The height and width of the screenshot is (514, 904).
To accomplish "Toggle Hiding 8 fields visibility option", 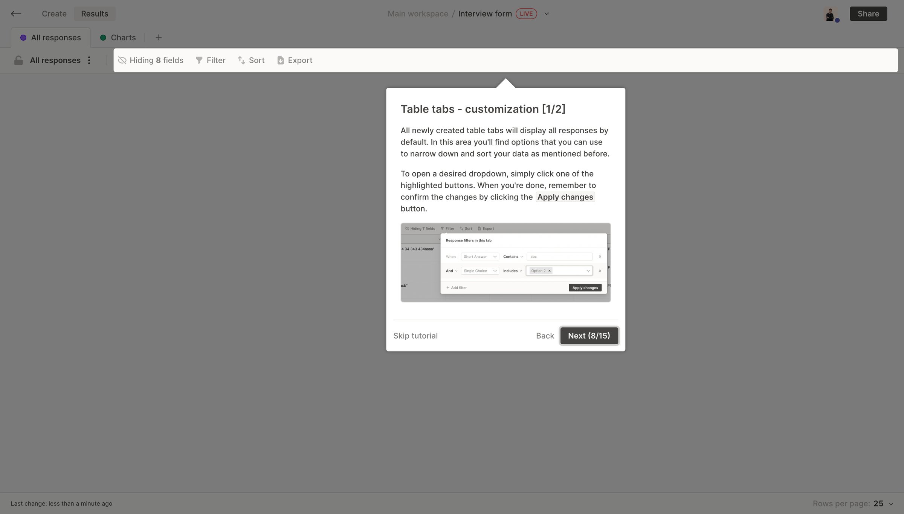I will tap(151, 60).
